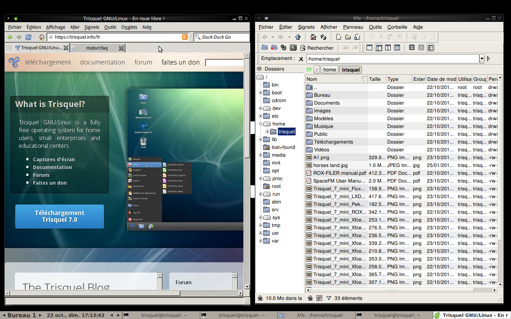Enable big icons view in Xfe
Viewport: 511px width, 319px height.
[412, 47]
